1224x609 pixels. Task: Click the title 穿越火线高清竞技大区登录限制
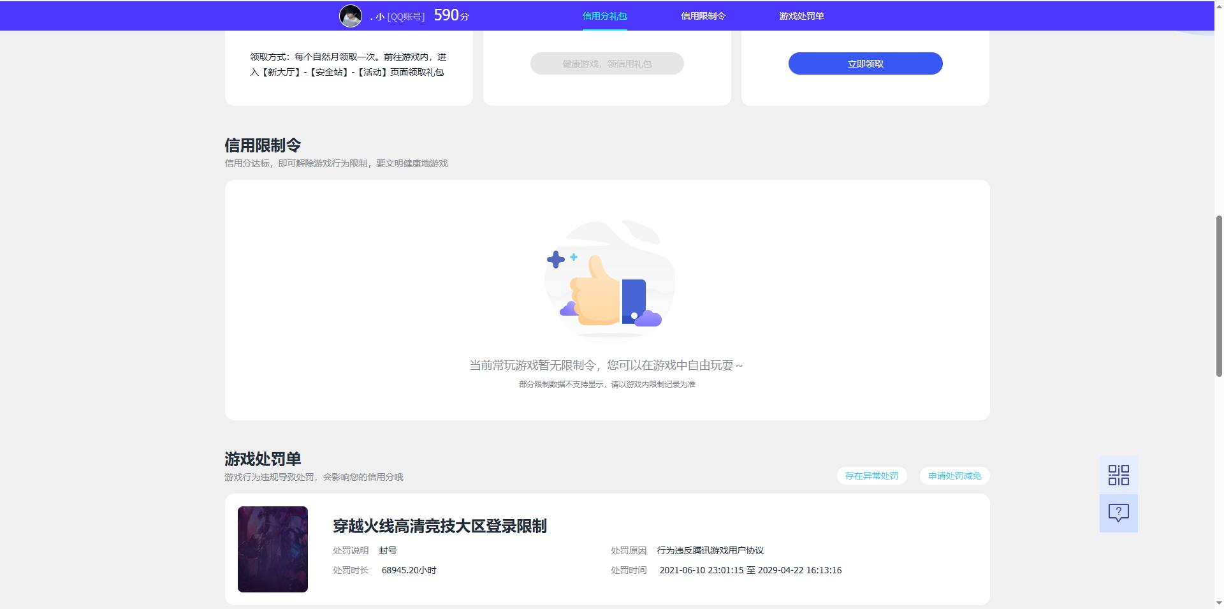[x=439, y=526]
